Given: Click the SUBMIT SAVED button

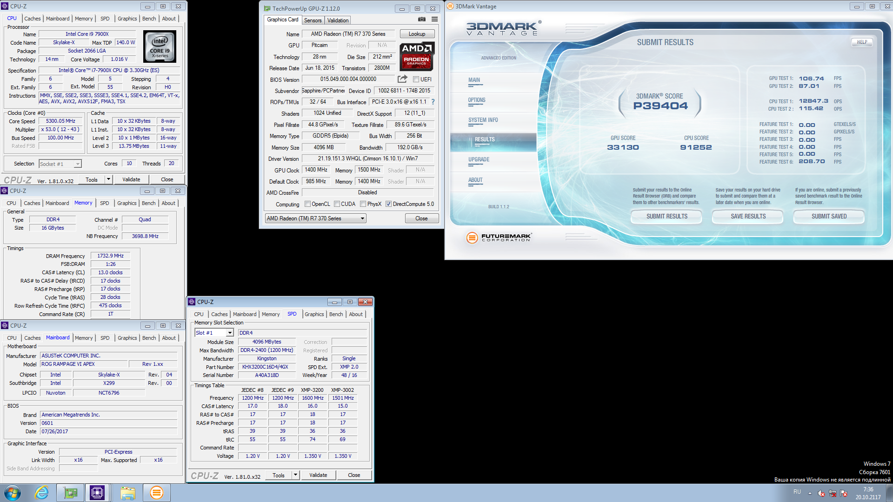Looking at the screenshot, I should (x=829, y=216).
